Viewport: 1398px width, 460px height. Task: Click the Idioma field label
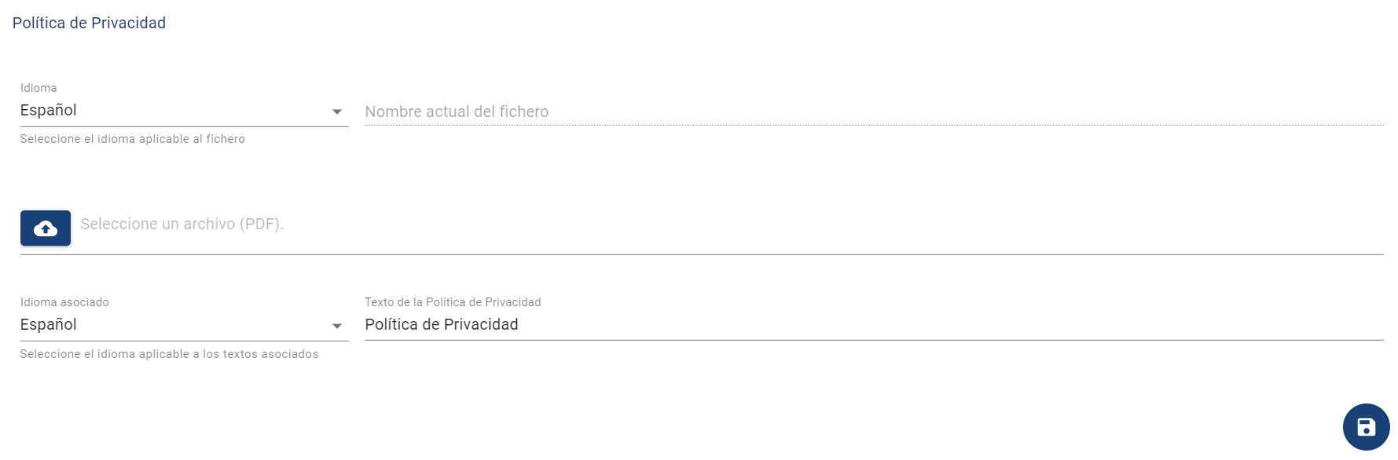click(x=39, y=88)
